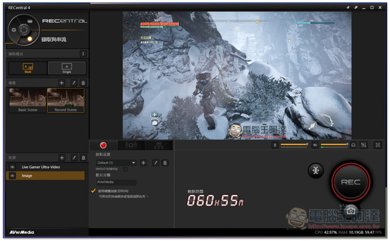Viewport: 390px width, 241px height.
Task: Mute the speaker volume icon
Action: [315, 145]
